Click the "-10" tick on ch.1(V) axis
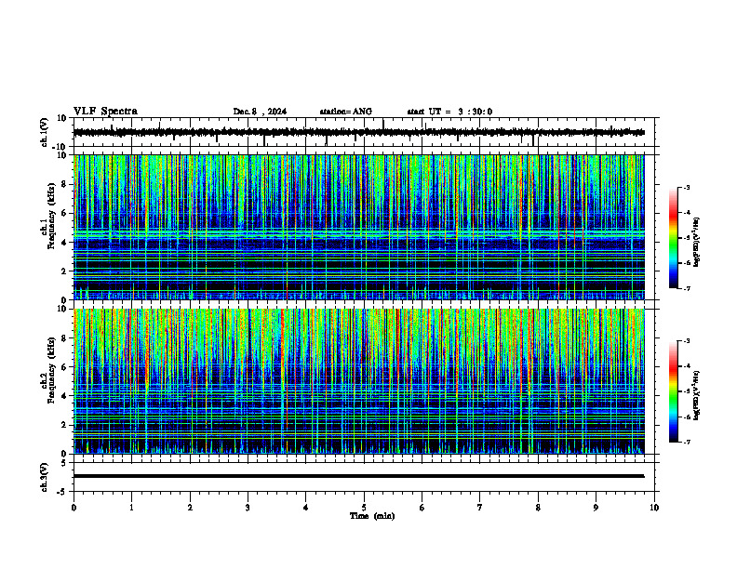The image size is (737, 569). pyautogui.click(x=60, y=147)
